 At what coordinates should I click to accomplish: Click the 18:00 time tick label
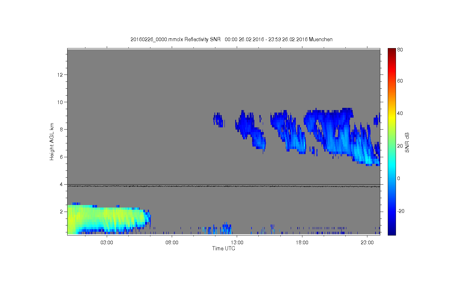pos(302,243)
